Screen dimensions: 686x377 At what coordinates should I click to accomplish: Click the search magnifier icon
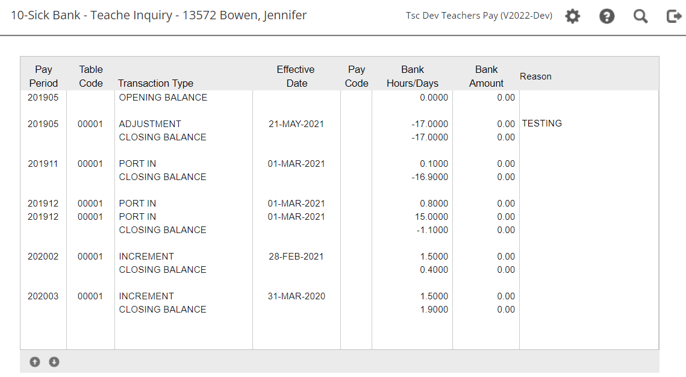pyautogui.click(x=640, y=16)
